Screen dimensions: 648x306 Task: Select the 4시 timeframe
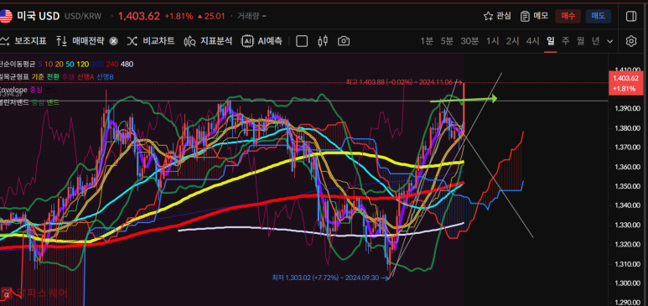(x=532, y=41)
